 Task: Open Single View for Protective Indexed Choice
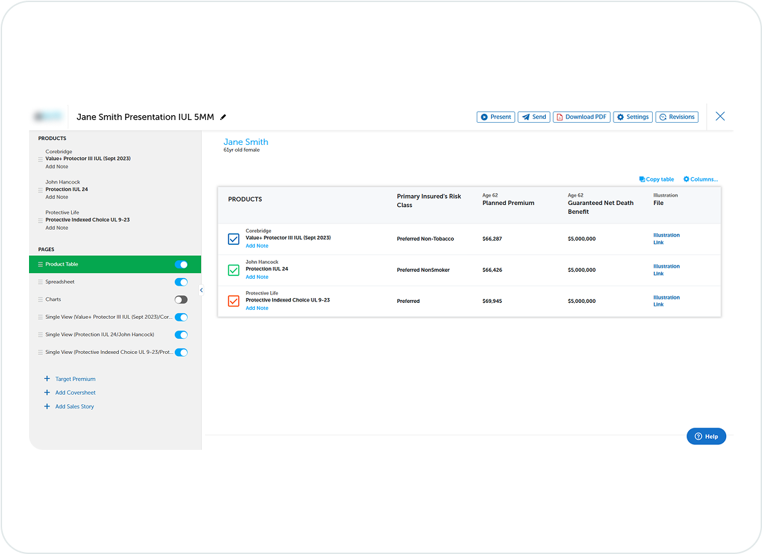115,352
